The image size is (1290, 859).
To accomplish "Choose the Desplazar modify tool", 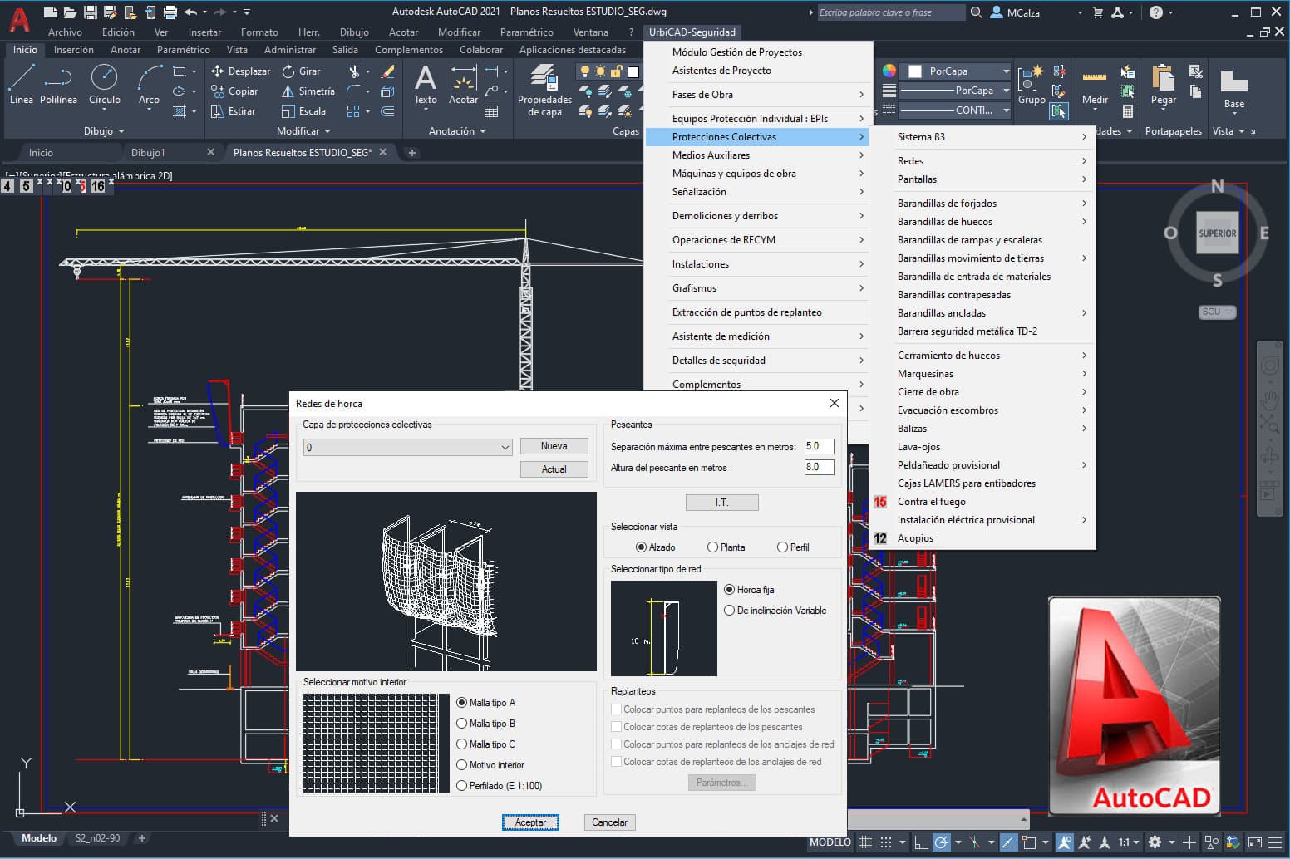I will tap(240, 71).
